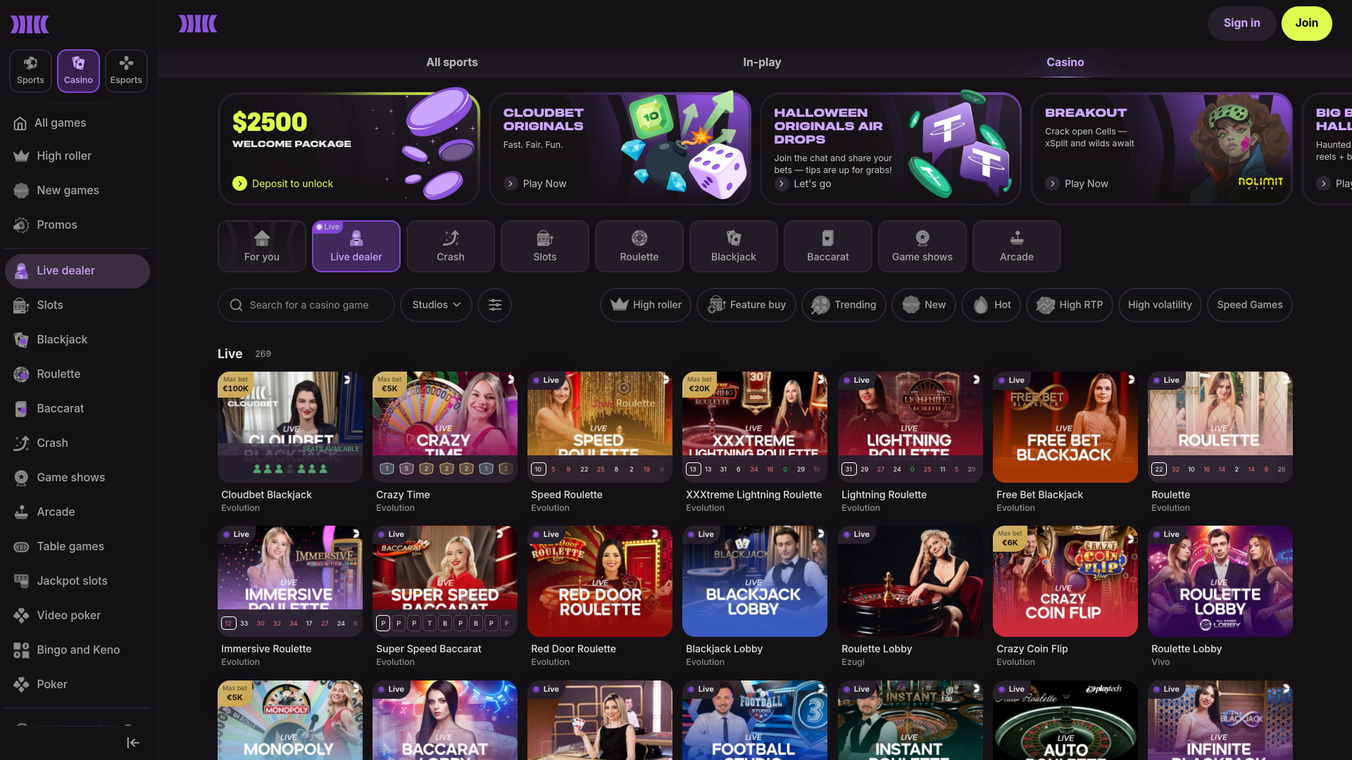Click the Join button
The height and width of the screenshot is (760, 1352).
[1306, 23]
